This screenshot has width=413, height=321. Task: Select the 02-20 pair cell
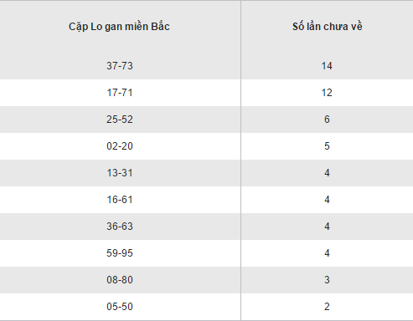[x=120, y=146]
